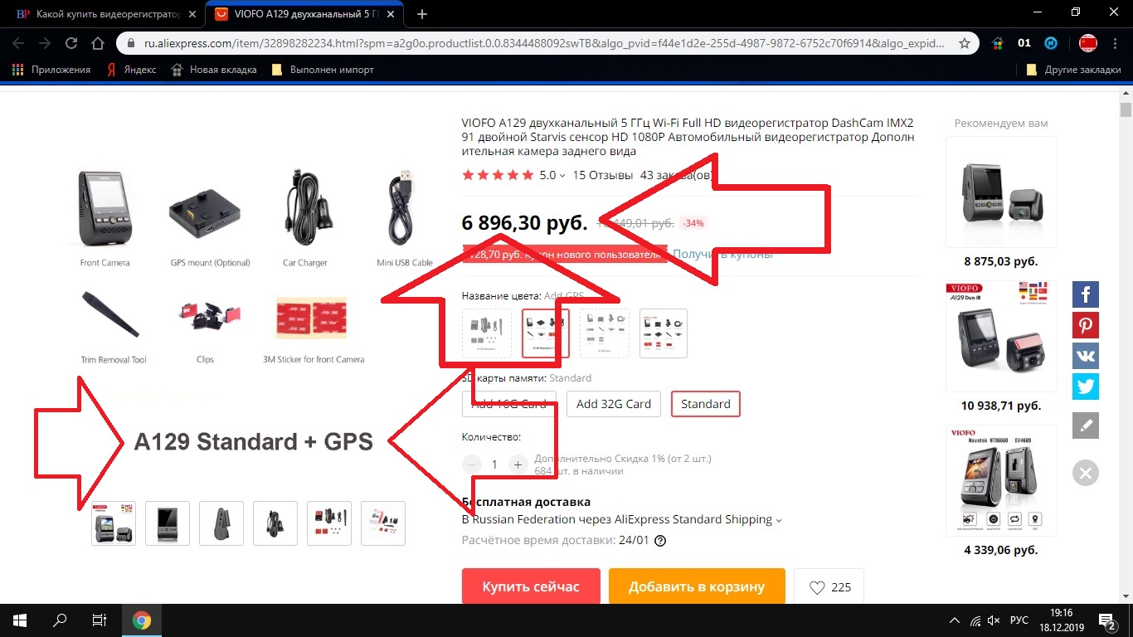Share the product on Facebook
The image size is (1133, 637).
click(x=1086, y=294)
